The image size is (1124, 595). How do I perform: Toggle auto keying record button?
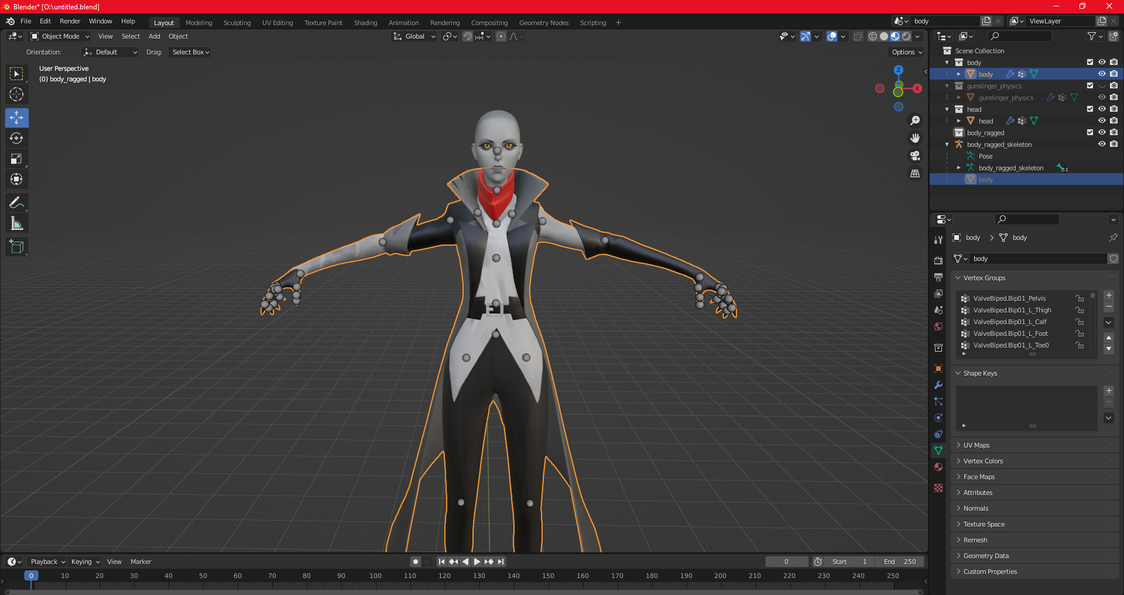point(416,562)
